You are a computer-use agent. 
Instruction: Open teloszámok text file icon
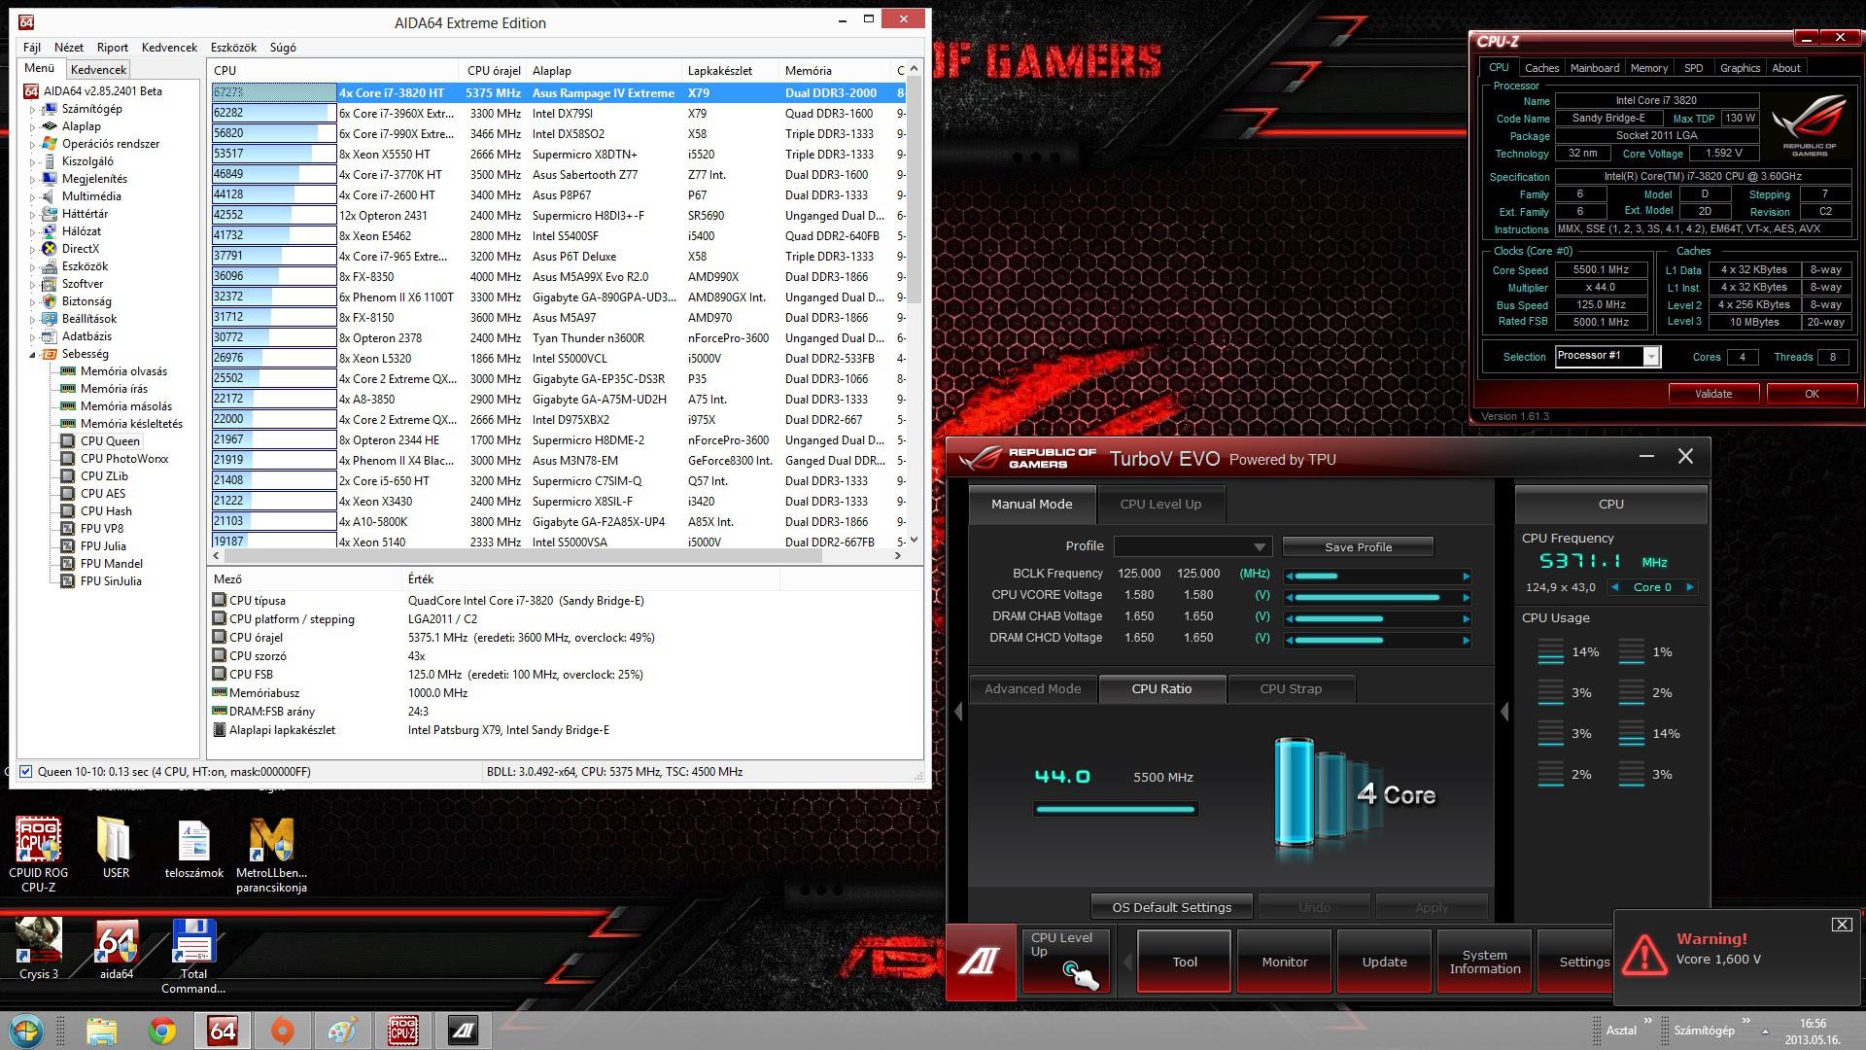click(193, 849)
